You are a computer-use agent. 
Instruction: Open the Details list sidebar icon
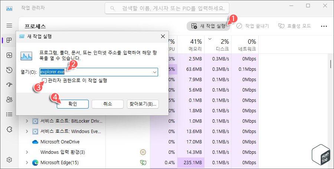[x=9, y=115]
